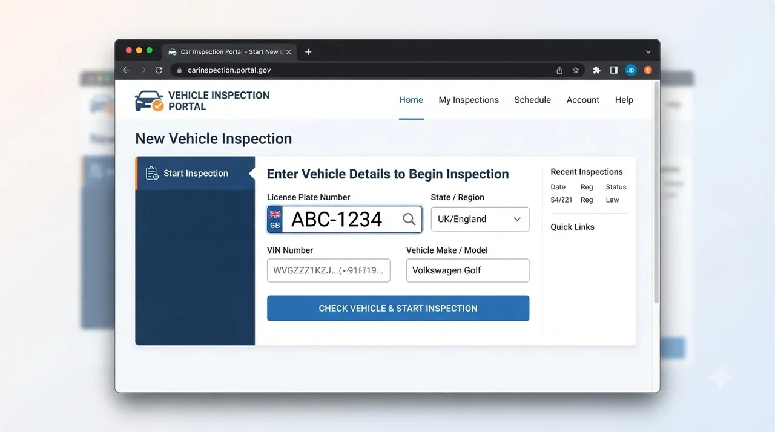Open a new tab with plus icon
775x432 pixels.
pyautogui.click(x=308, y=52)
